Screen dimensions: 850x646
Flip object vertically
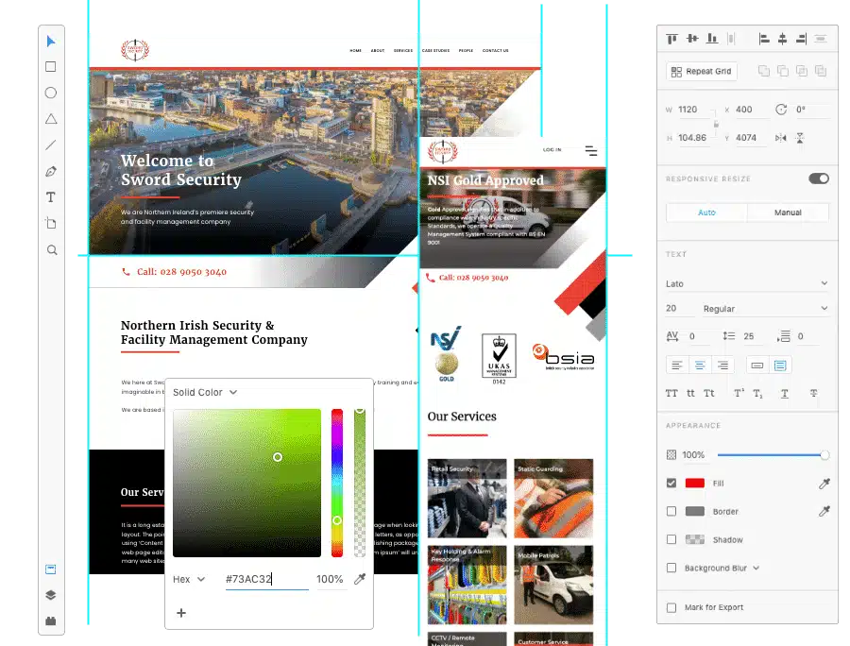pos(800,138)
